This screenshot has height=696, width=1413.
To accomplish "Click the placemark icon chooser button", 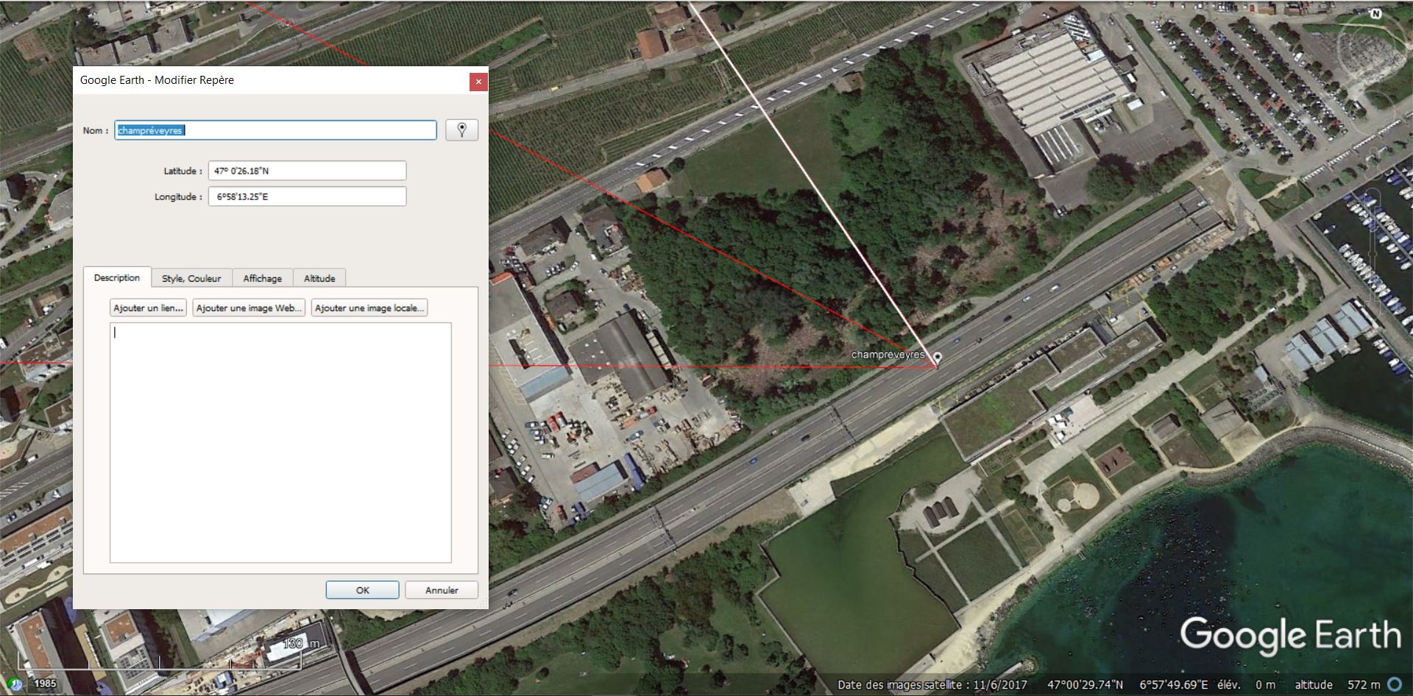I will point(461,130).
